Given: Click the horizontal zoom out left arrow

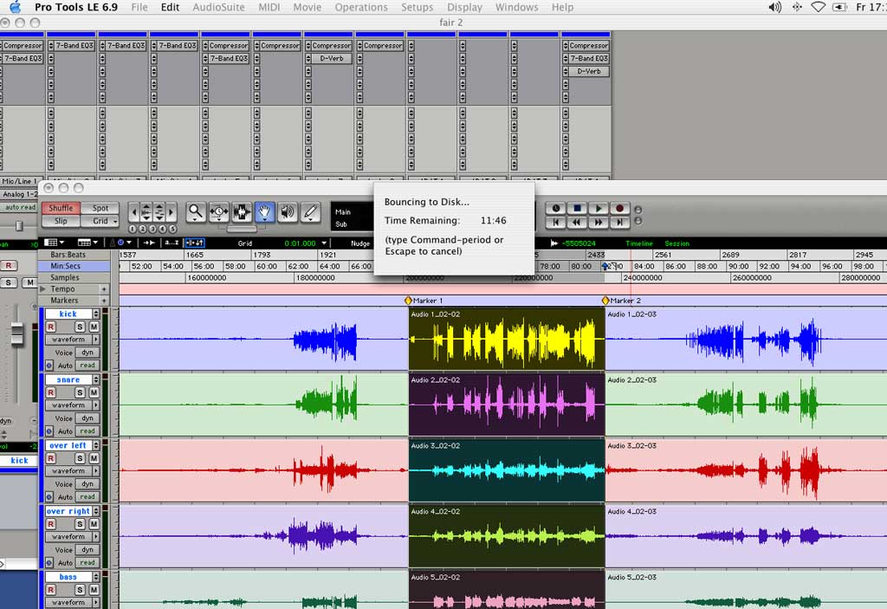Looking at the screenshot, I should point(133,213).
